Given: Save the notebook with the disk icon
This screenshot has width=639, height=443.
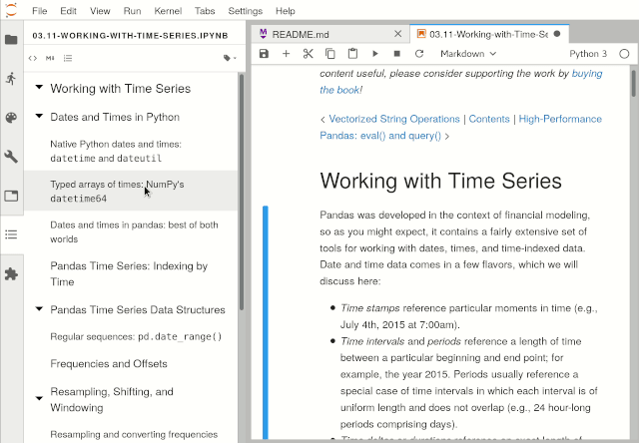Looking at the screenshot, I should (264, 54).
